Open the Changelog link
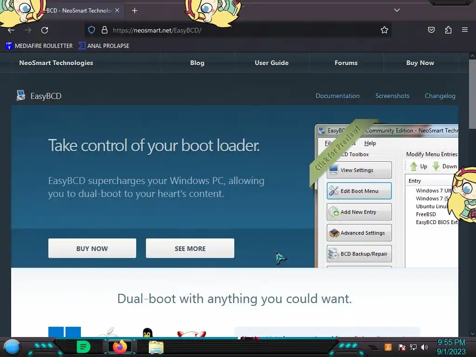 (440, 96)
